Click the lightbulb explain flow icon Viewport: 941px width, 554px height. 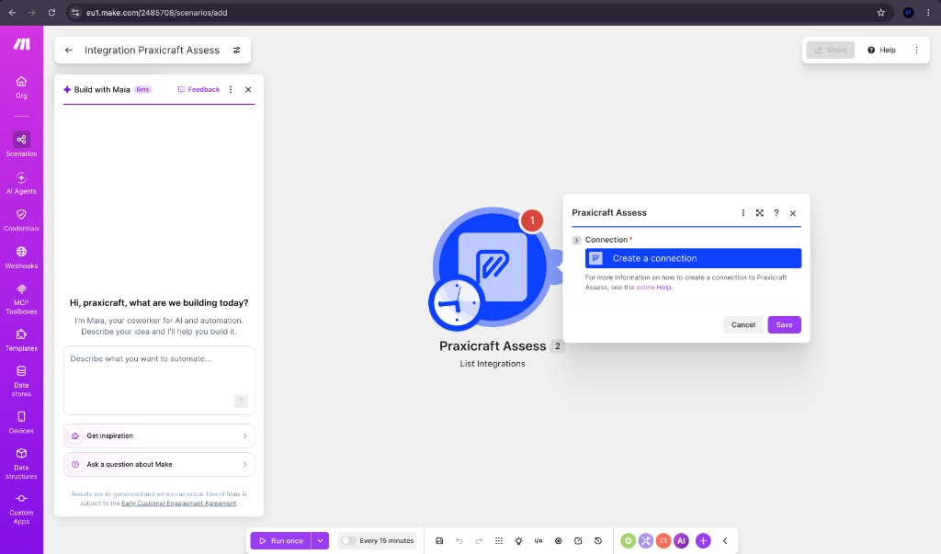[518, 541]
